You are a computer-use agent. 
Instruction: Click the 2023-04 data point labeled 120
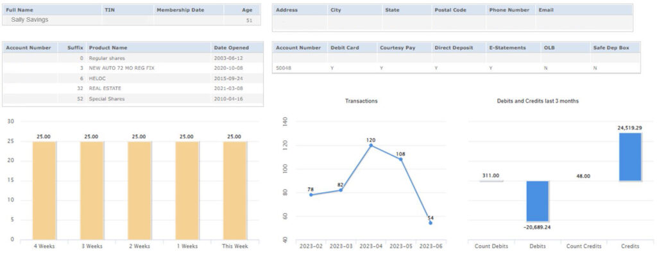[371, 145]
